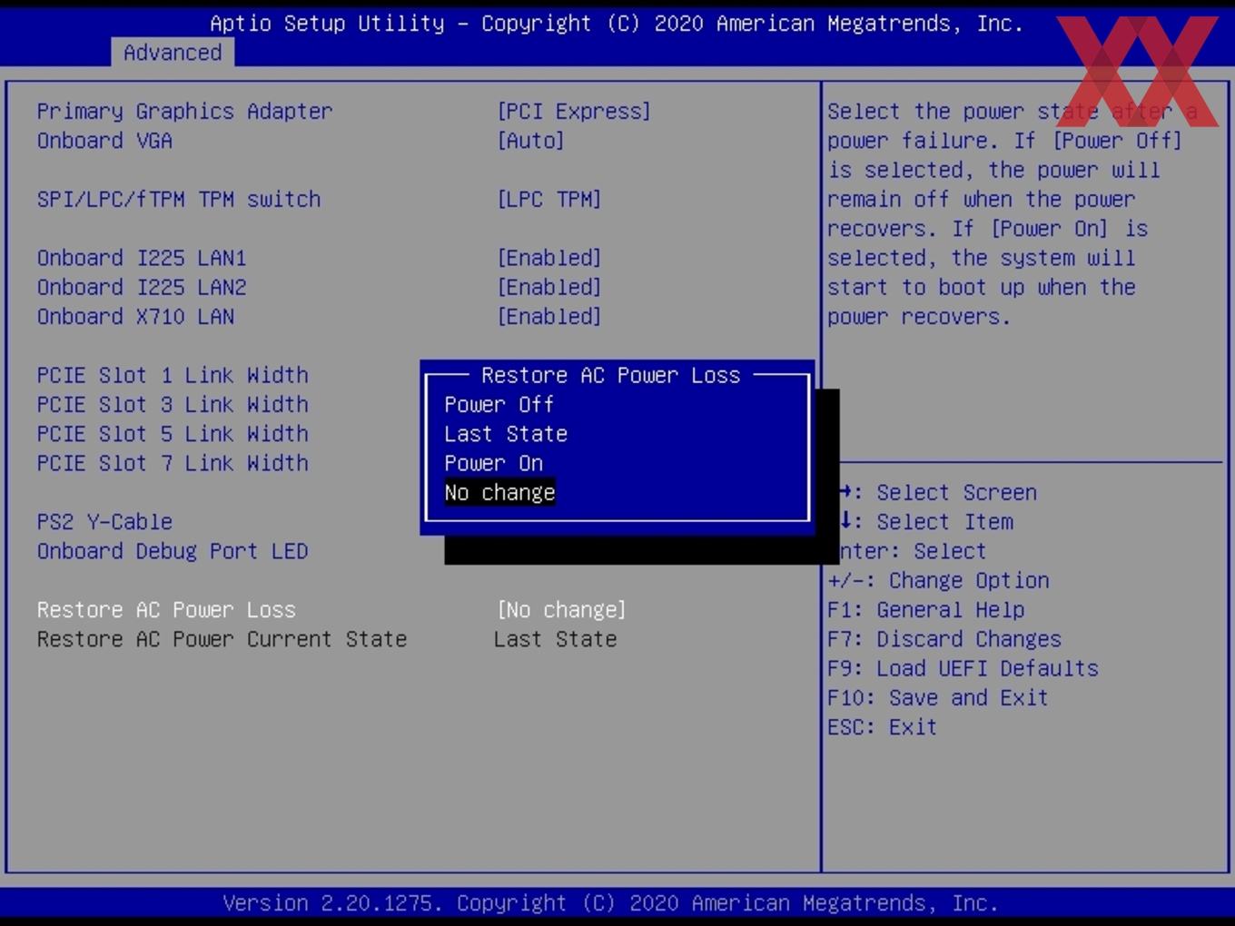The width and height of the screenshot is (1235, 926).
Task: Click the F9: Load UEFI Defaults hint
Action: (963, 668)
